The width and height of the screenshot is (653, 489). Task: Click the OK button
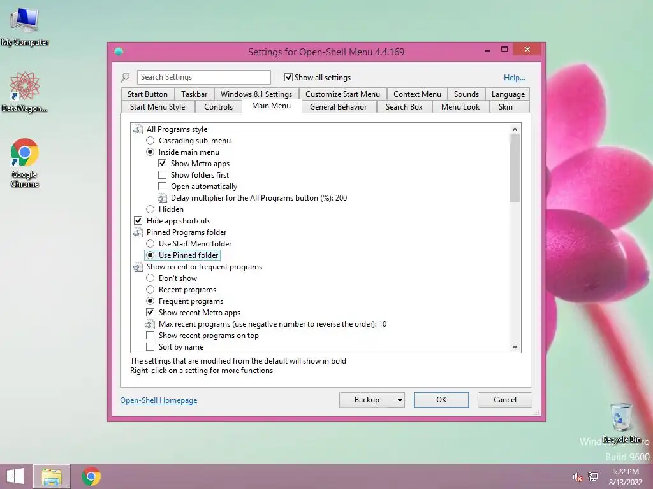441,400
